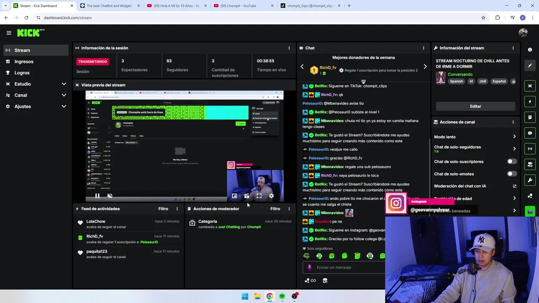This screenshot has height=303, width=539.
Task: Toggle the stream preview panel icon
Action: click(x=530, y=86)
